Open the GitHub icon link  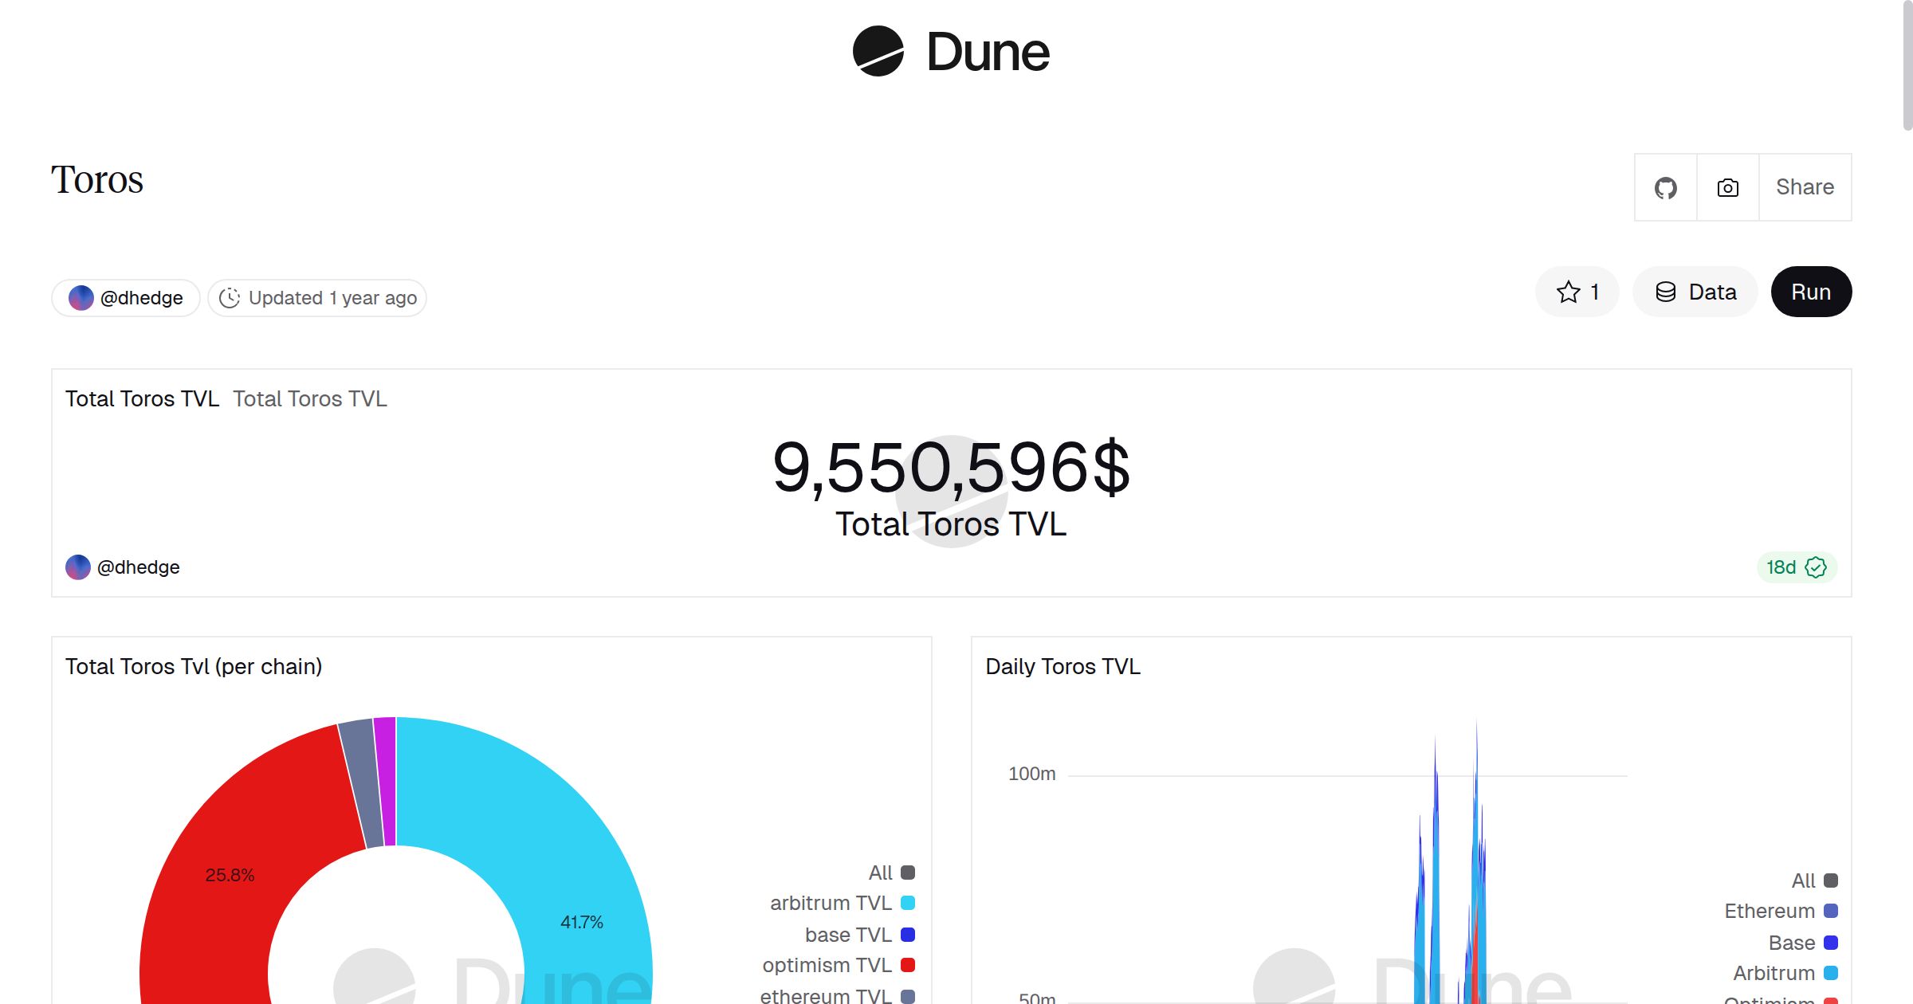click(1665, 188)
